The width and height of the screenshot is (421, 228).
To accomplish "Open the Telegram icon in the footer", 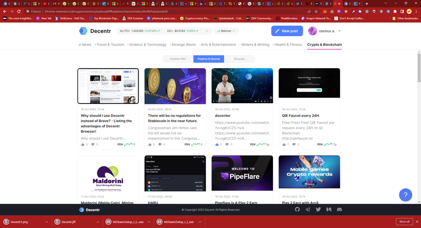I will click(x=308, y=209).
